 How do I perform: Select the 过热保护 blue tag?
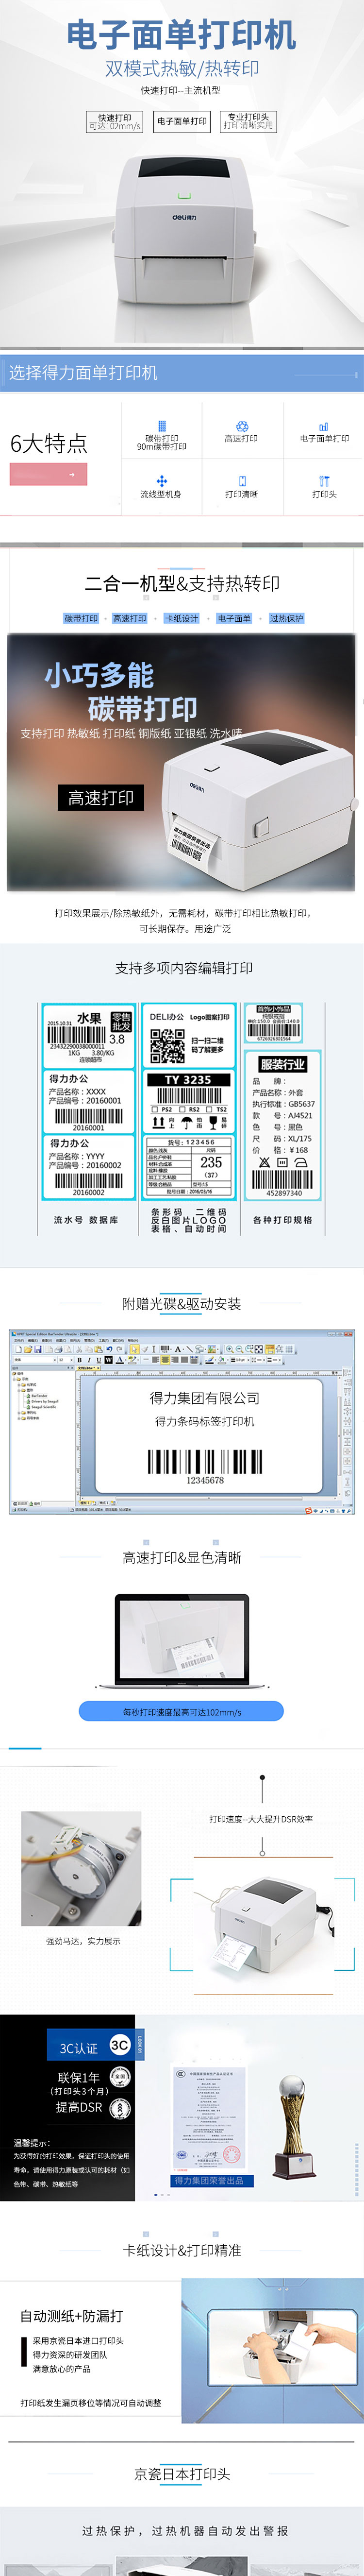click(286, 618)
